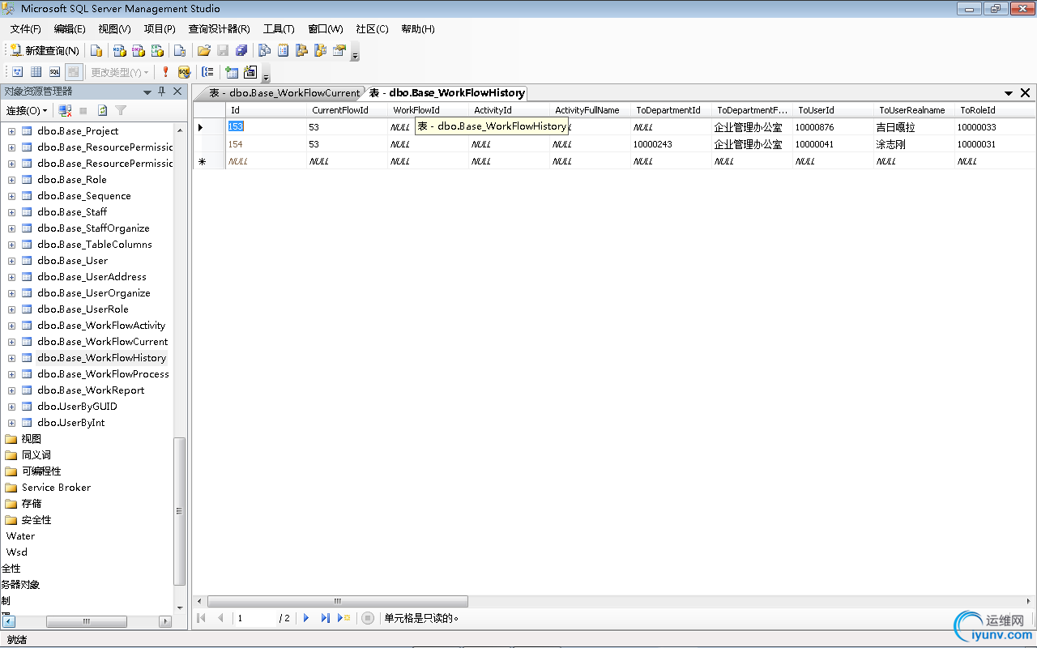Click the Template Explorer toolbar icon

click(321, 51)
